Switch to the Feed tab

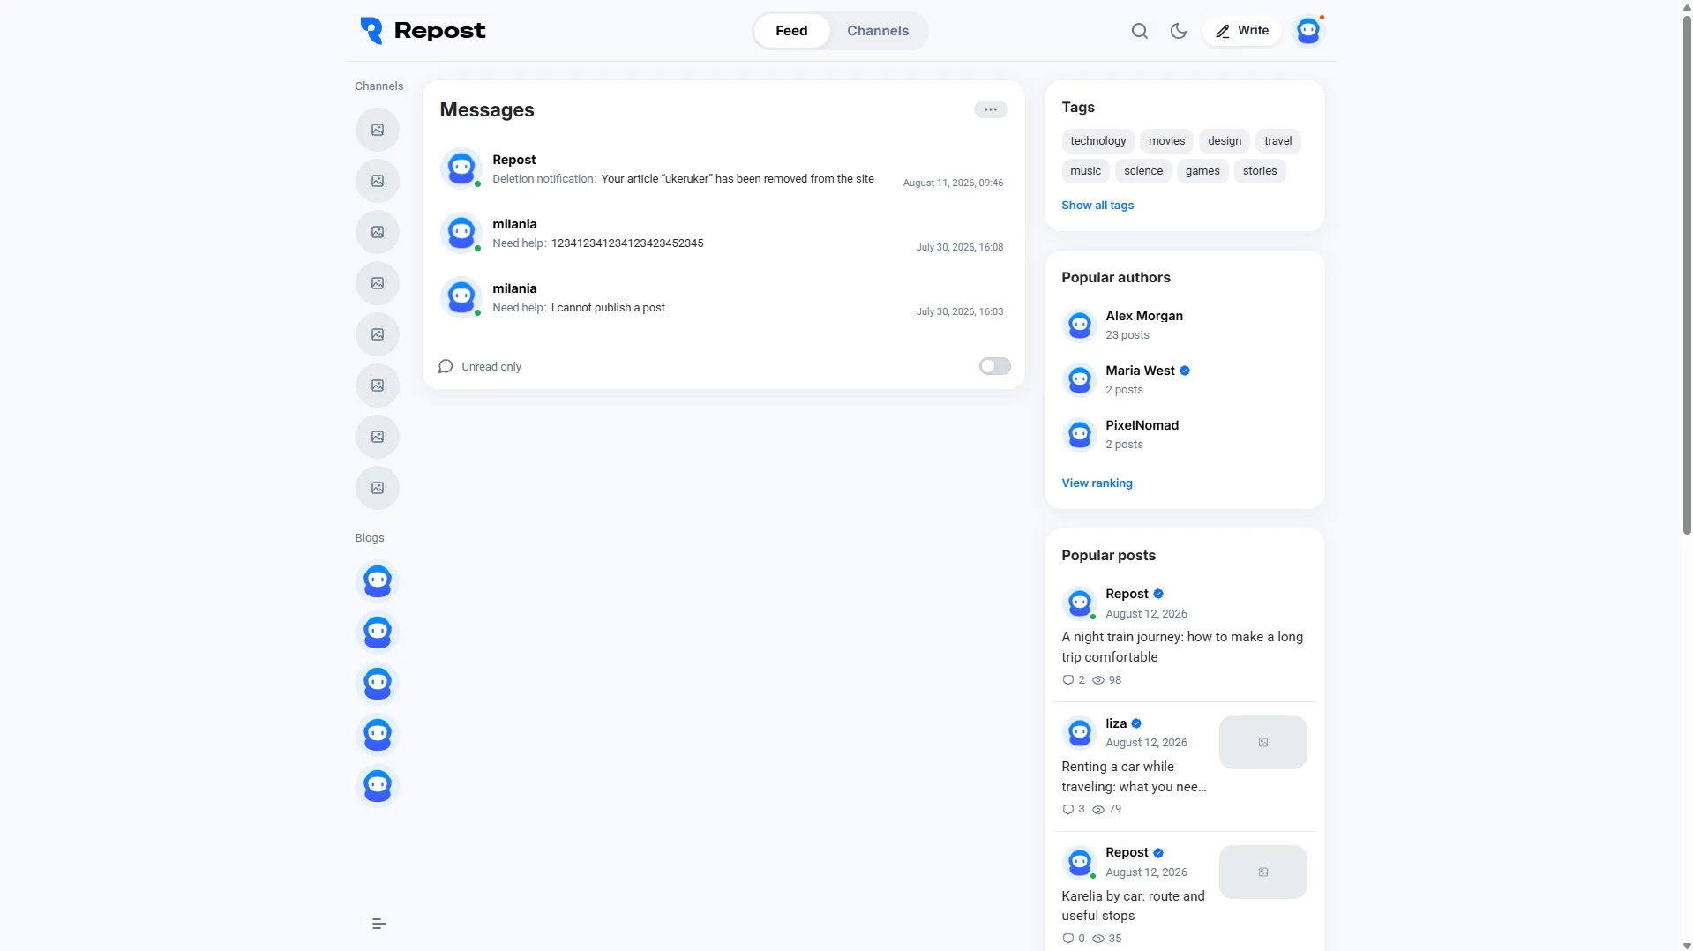[x=791, y=31]
